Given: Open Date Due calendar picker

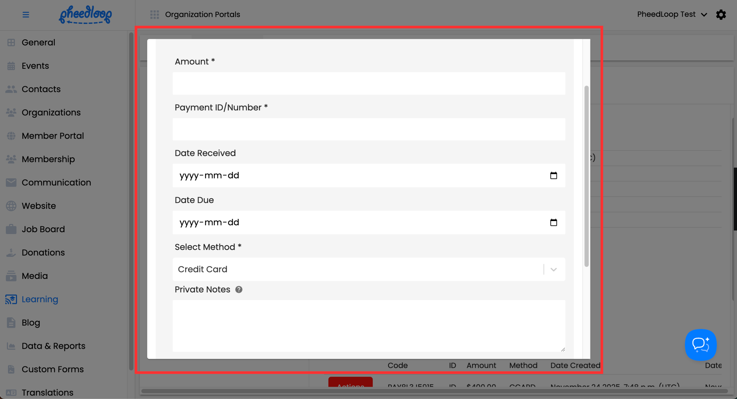Looking at the screenshot, I should click(x=553, y=222).
